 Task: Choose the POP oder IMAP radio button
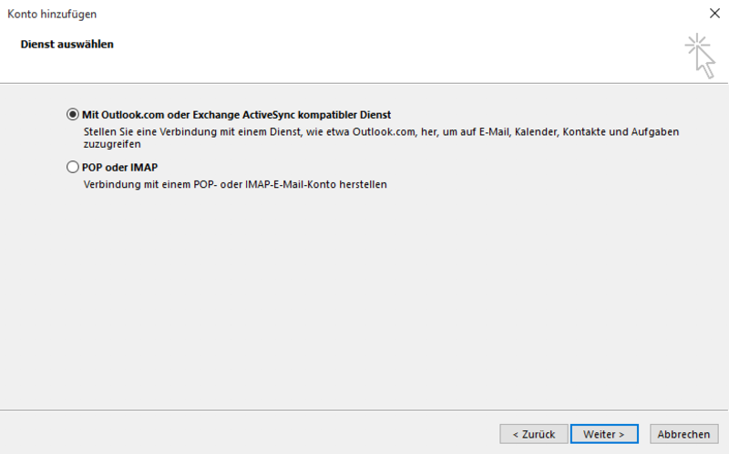point(73,167)
